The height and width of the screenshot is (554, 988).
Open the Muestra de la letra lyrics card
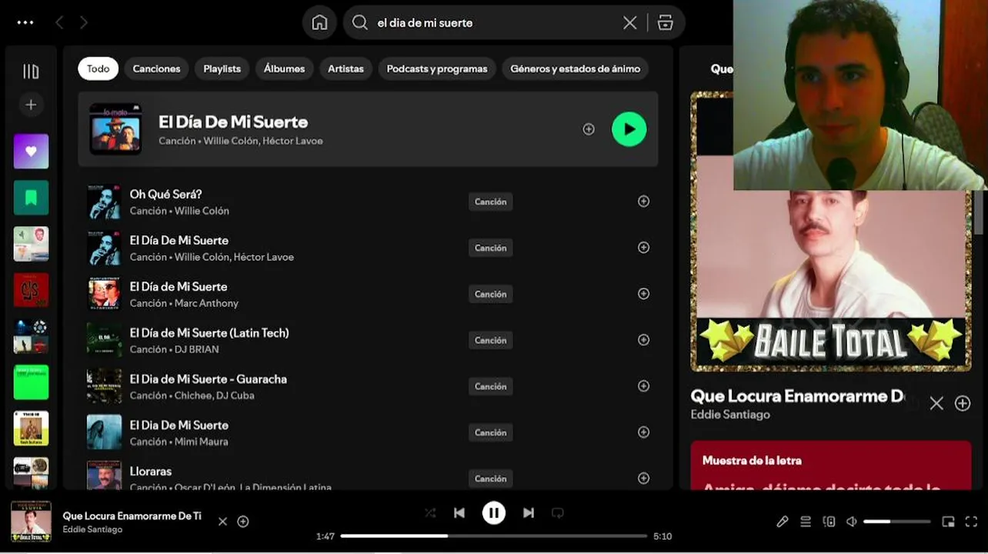(831, 466)
